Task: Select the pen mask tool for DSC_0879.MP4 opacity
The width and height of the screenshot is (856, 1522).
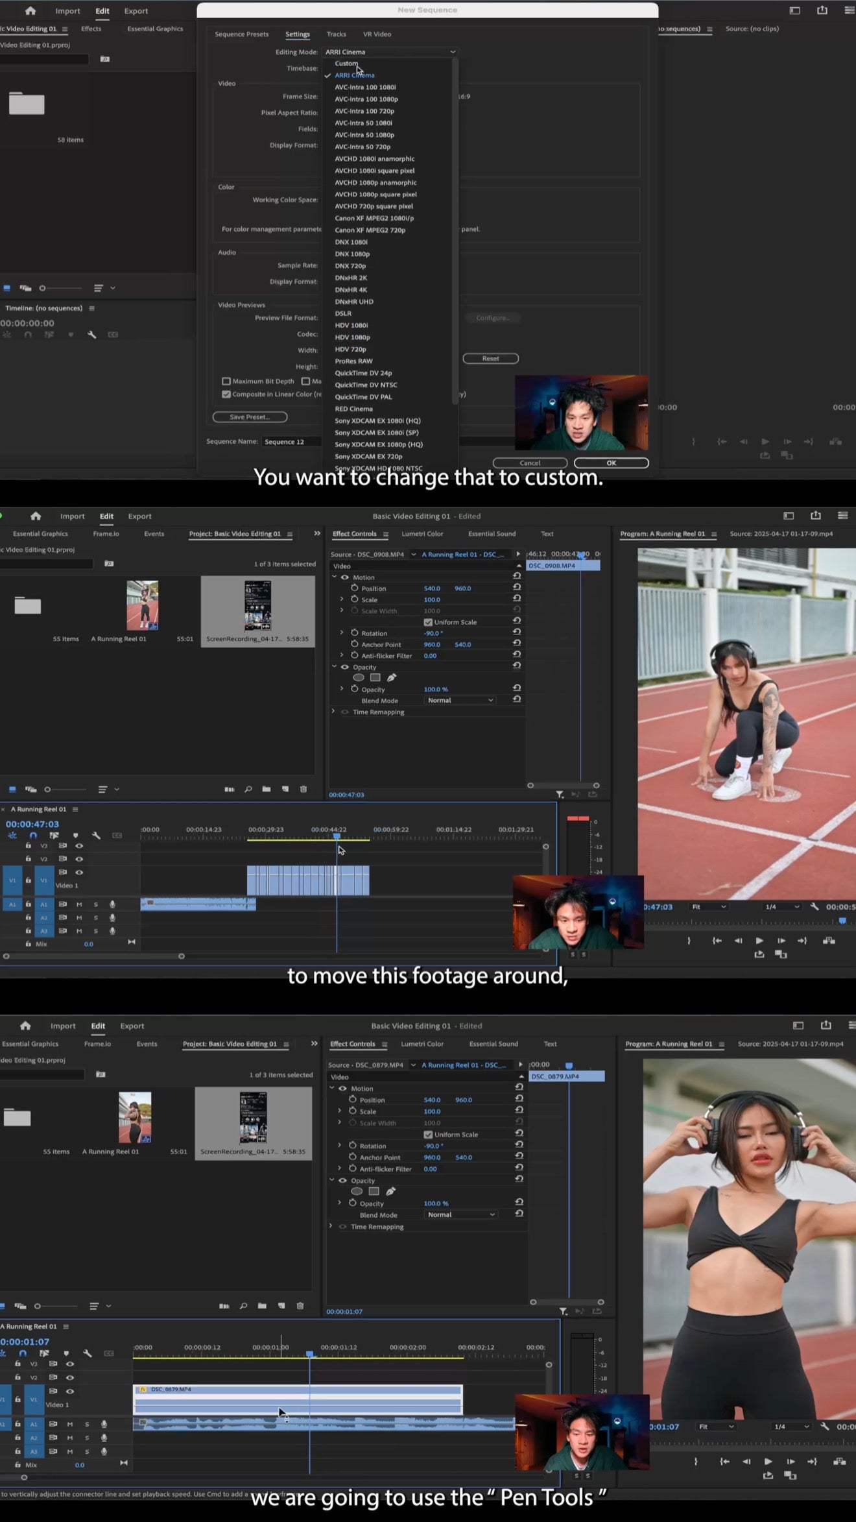Action: (390, 1191)
